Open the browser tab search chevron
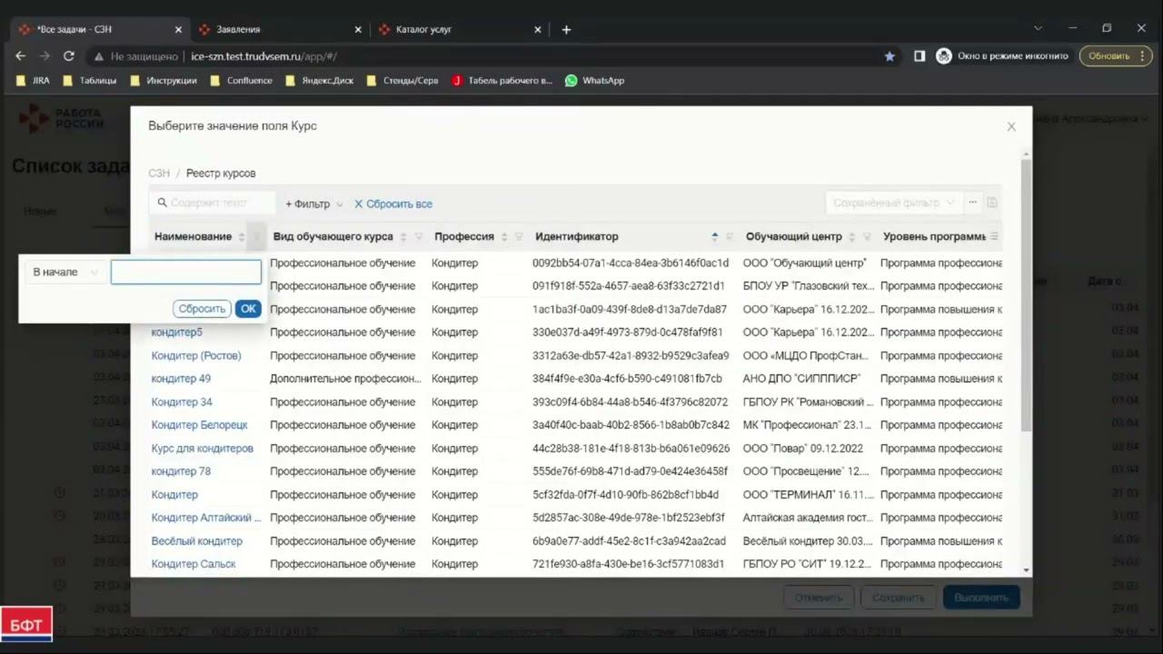This screenshot has height=654, width=1163. pos(1038,29)
